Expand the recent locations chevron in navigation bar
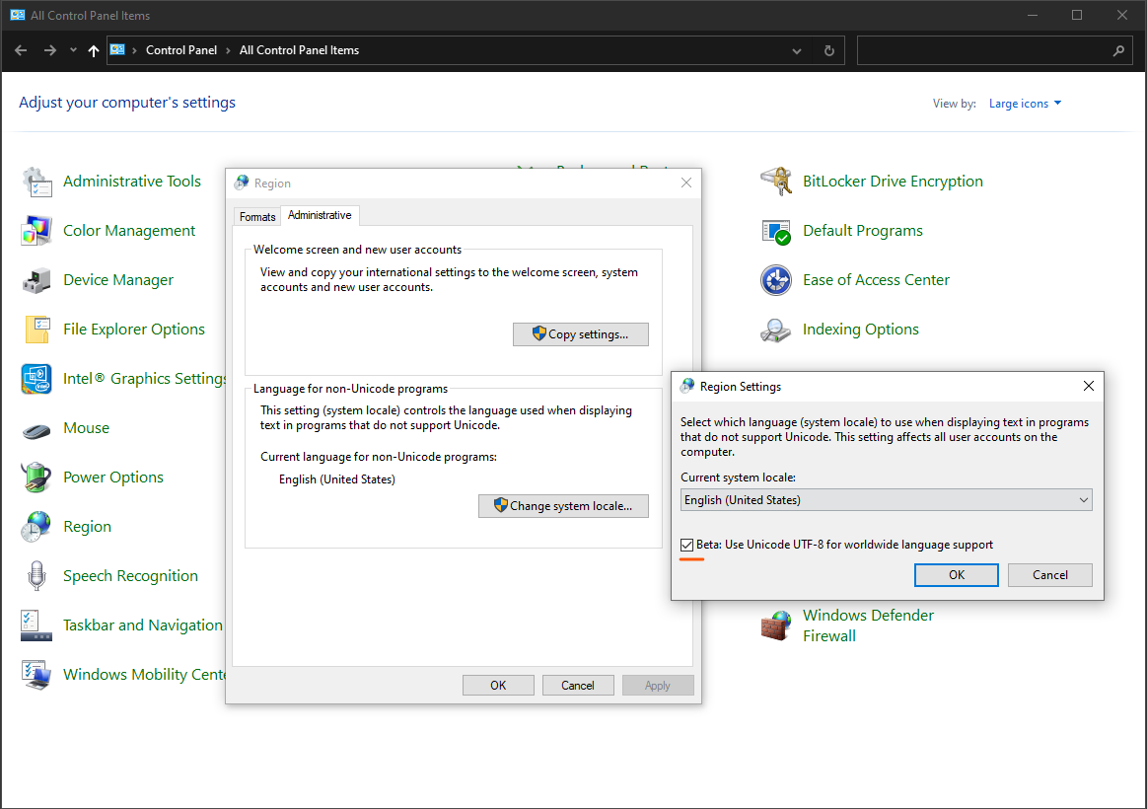The height and width of the screenshot is (809, 1147). click(73, 50)
